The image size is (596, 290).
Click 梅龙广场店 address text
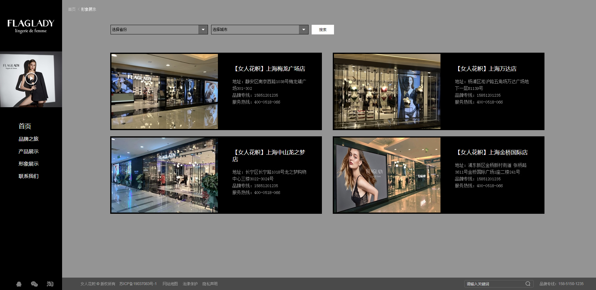tap(269, 85)
